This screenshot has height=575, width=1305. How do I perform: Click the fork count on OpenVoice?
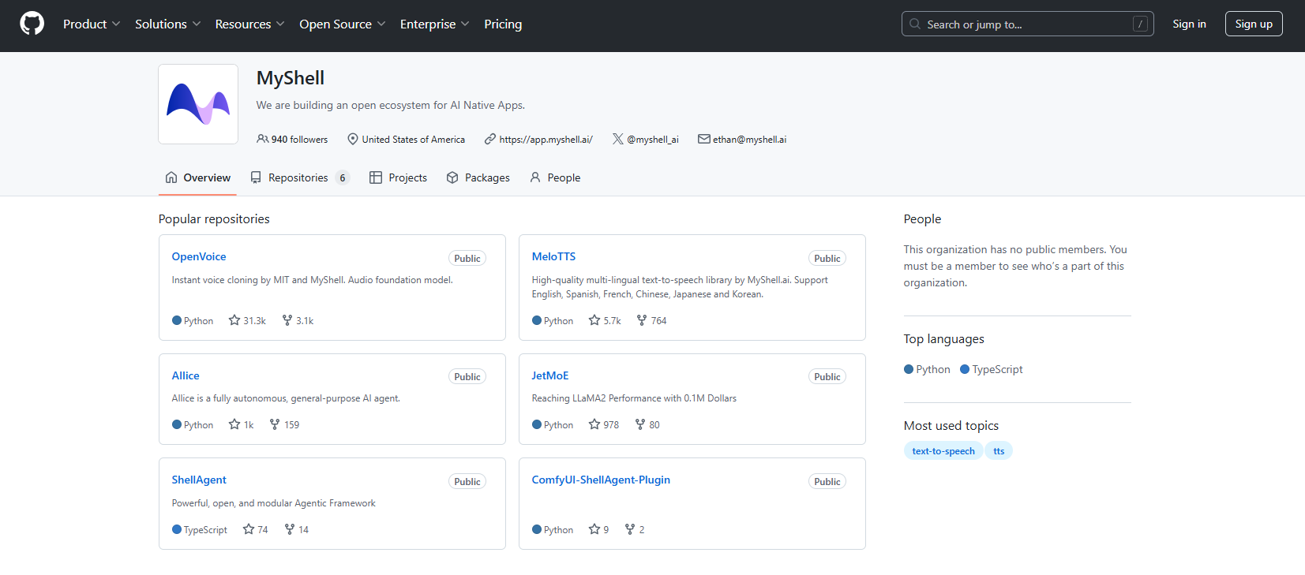pos(298,320)
